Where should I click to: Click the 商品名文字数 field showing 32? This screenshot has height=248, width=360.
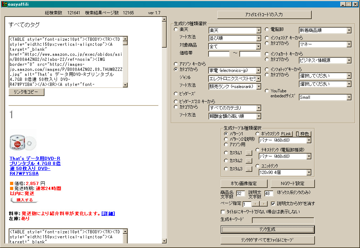240,194
